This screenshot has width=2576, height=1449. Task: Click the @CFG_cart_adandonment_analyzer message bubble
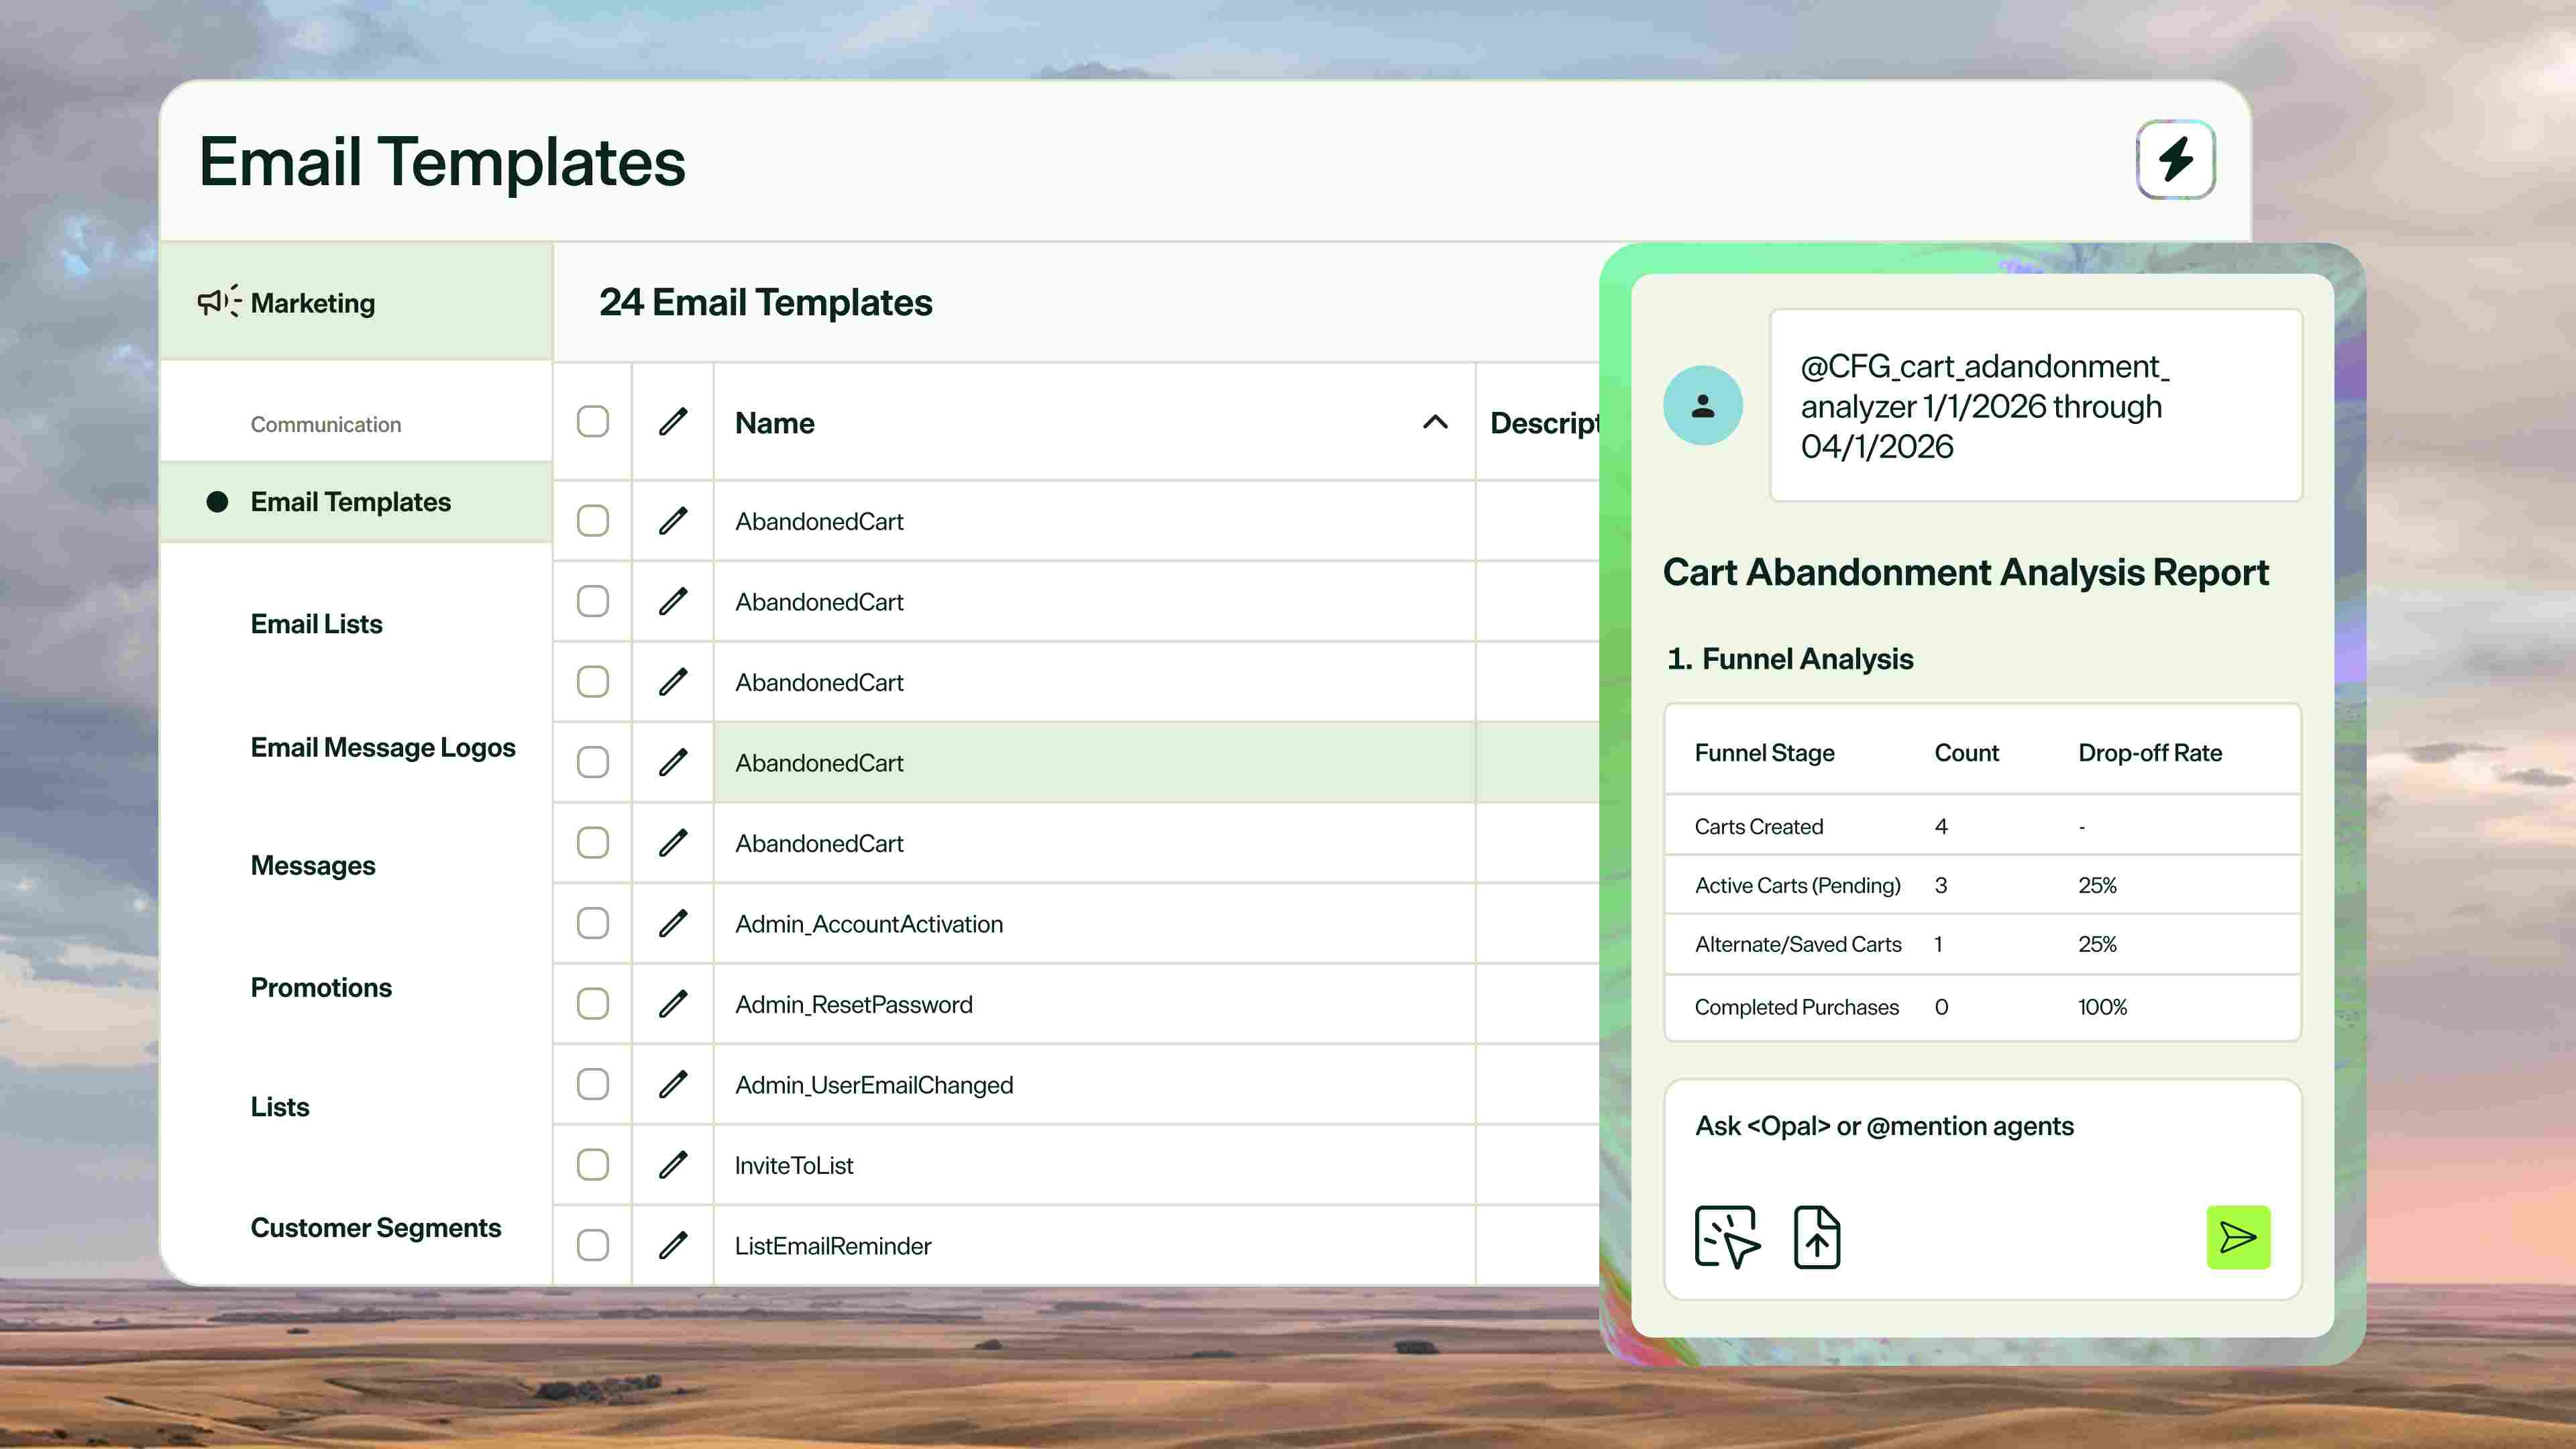point(2036,405)
